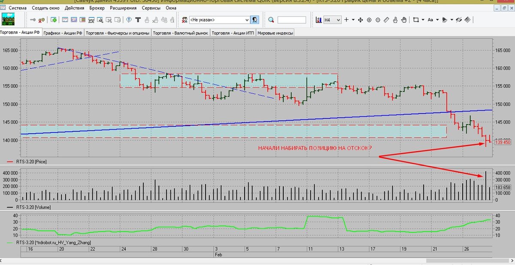This screenshot has width=515, height=265.
Task: Click the RTS-3.20 HV_Yang_Zhang legend label
Action: click(x=54, y=243)
